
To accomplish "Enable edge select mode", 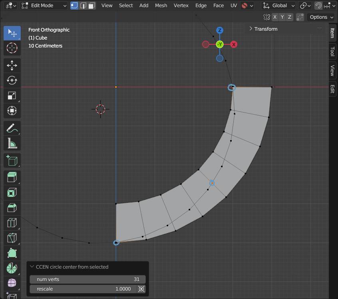I will pyautogui.click(x=83, y=6).
